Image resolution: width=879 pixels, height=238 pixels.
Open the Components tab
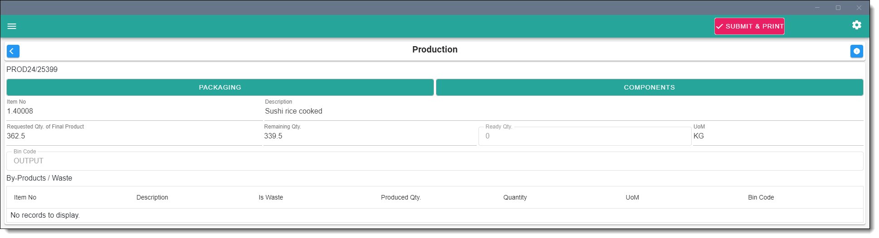649,87
